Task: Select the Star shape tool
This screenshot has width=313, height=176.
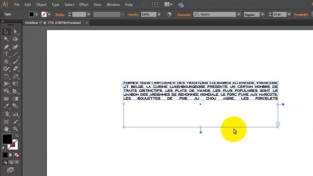Action: click(6, 62)
